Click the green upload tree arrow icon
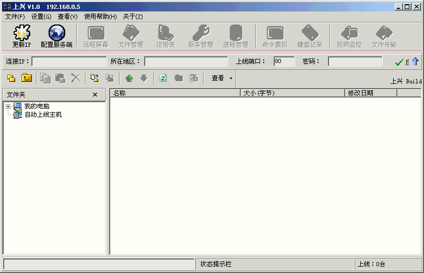The width and height of the screenshot is (424, 273). pyautogui.click(x=129, y=78)
